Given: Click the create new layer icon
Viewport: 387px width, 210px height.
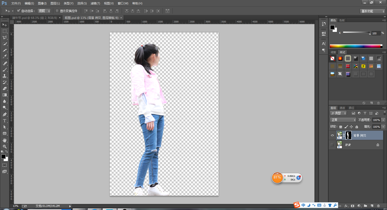Looking at the screenshot, I should point(372,206).
